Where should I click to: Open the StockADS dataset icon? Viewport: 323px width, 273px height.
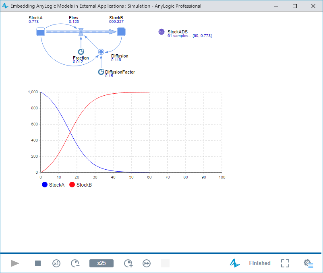coord(161,32)
